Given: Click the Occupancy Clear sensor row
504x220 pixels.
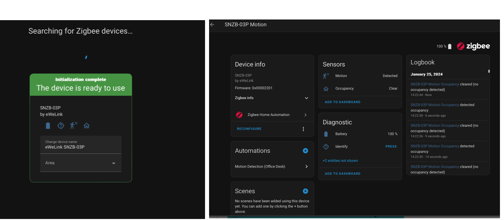Looking at the screenshot, I should point(360,89).
